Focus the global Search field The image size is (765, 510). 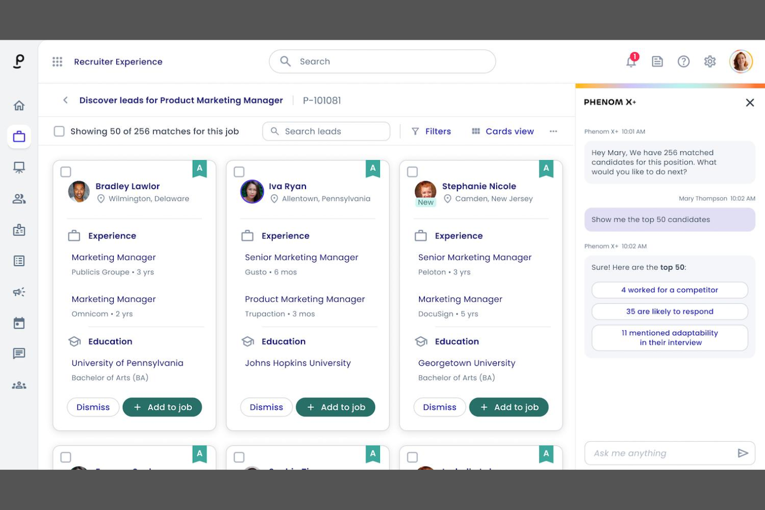382,61
